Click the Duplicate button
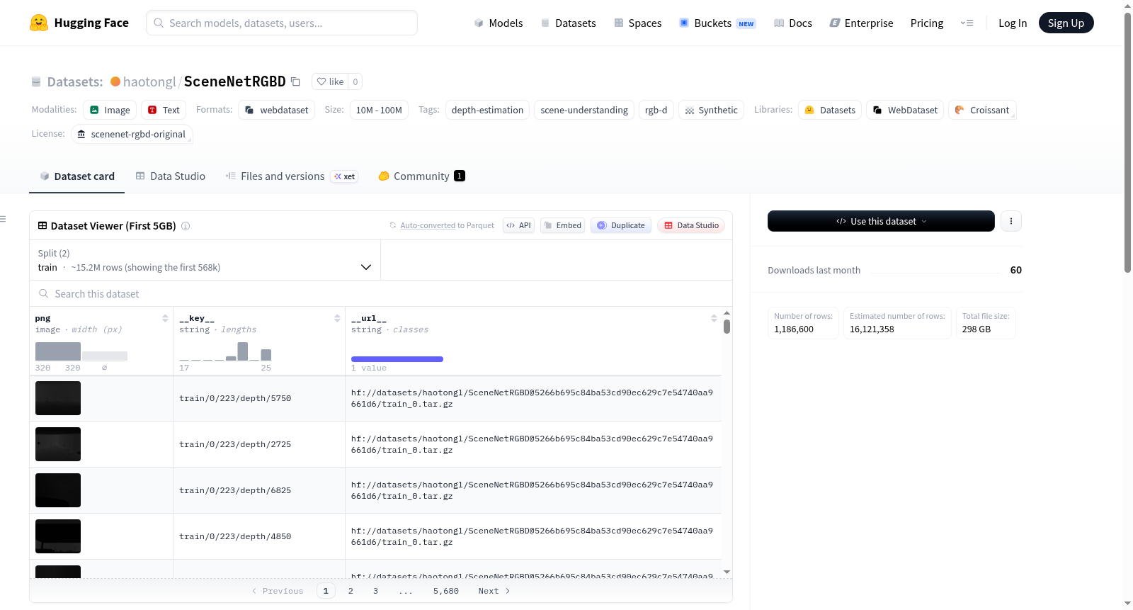 click(620, 225)
